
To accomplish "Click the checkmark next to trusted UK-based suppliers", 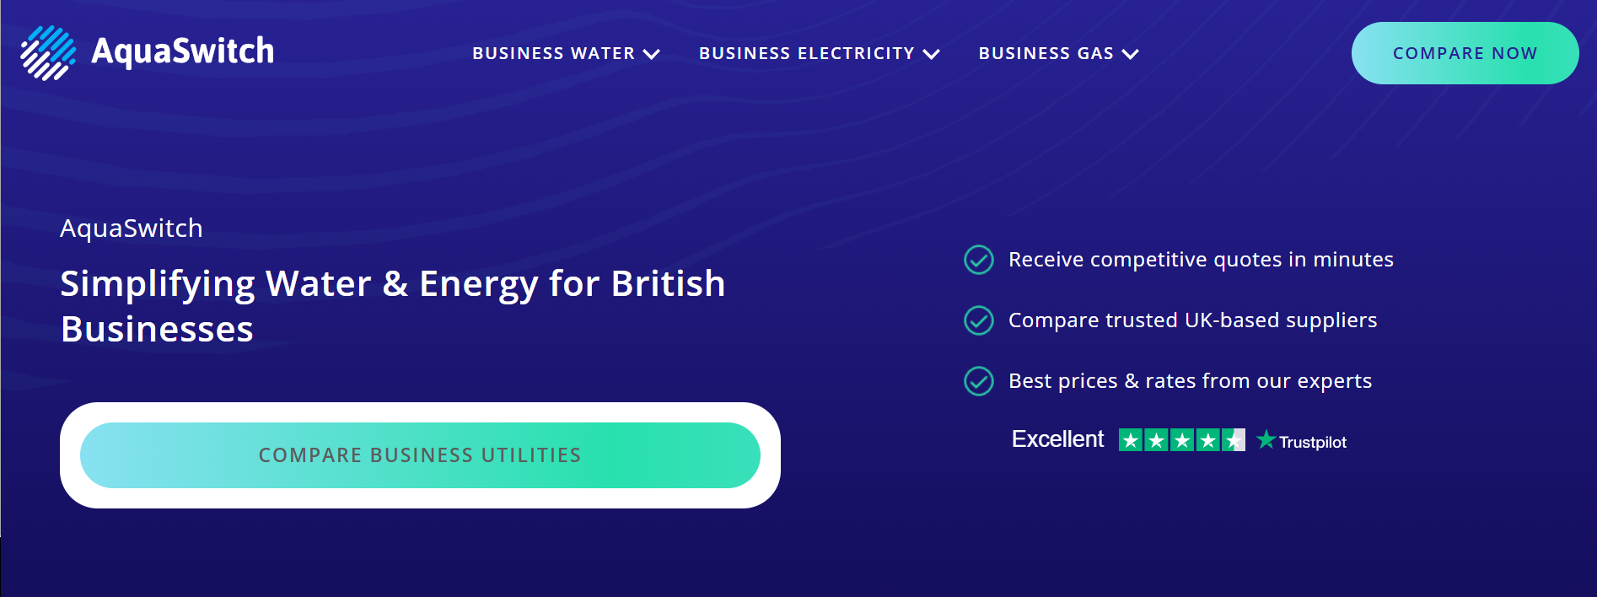I will click(978, 321).
